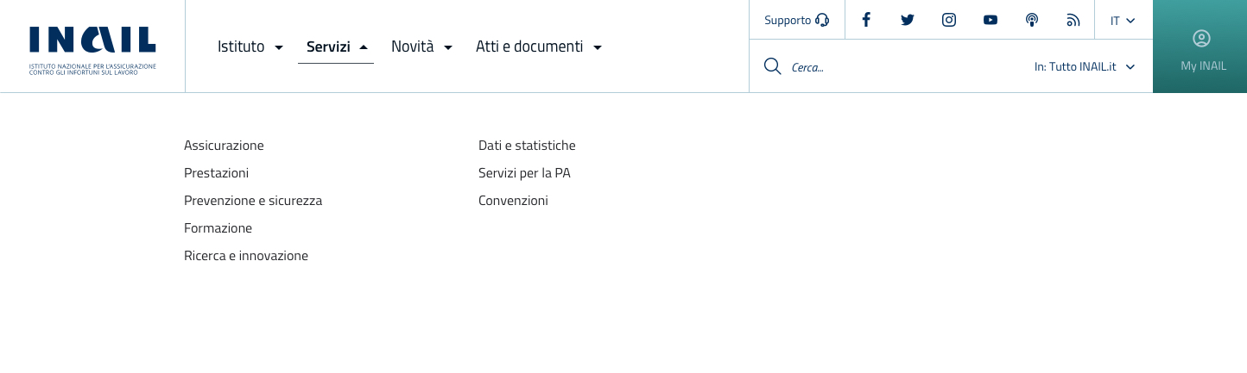Open the podcast icon
The height and width of the screenshot is (373, 1247).
point(1032,20)
